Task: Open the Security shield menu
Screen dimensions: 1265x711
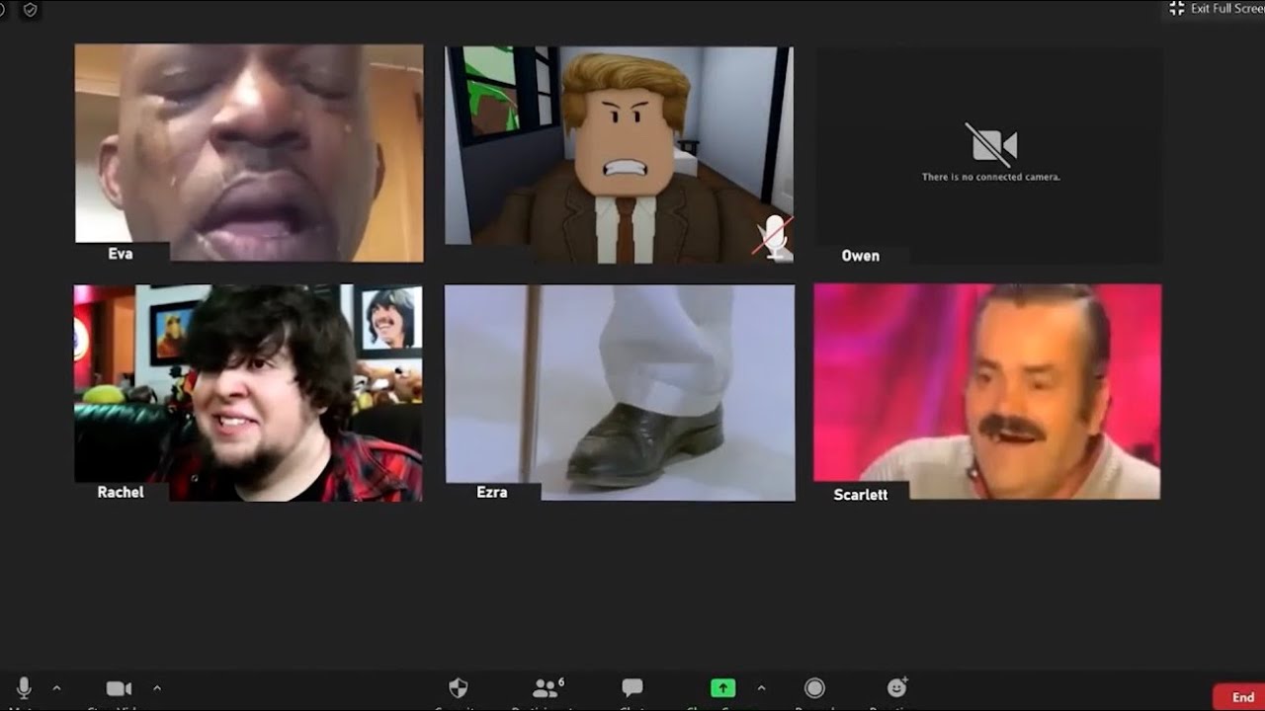Action: click(x=459, y=688)
